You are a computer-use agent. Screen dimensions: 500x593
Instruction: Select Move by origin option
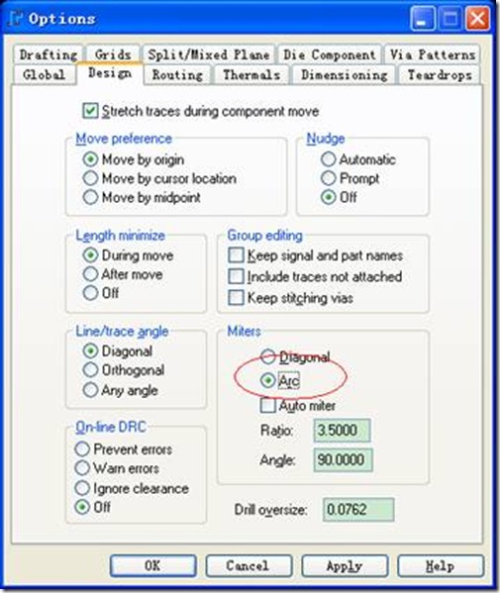(90, 159)
